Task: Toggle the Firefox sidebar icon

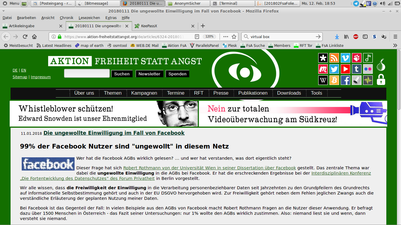Action: coord(365,37)
